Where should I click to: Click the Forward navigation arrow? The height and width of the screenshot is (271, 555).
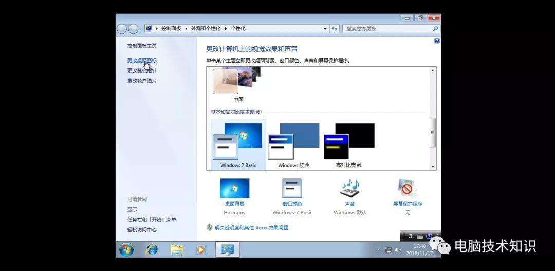(x=133, y=29)
